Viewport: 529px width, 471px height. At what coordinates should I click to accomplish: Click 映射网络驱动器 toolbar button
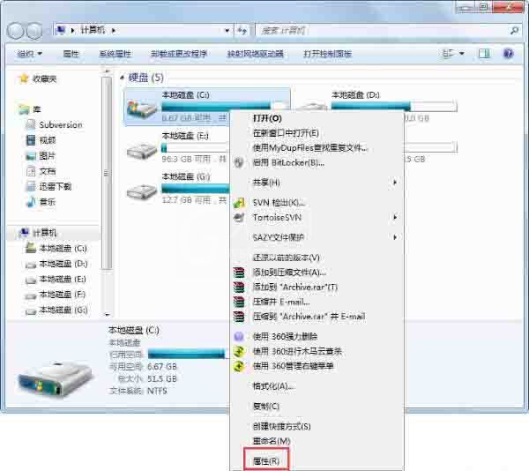255,54
